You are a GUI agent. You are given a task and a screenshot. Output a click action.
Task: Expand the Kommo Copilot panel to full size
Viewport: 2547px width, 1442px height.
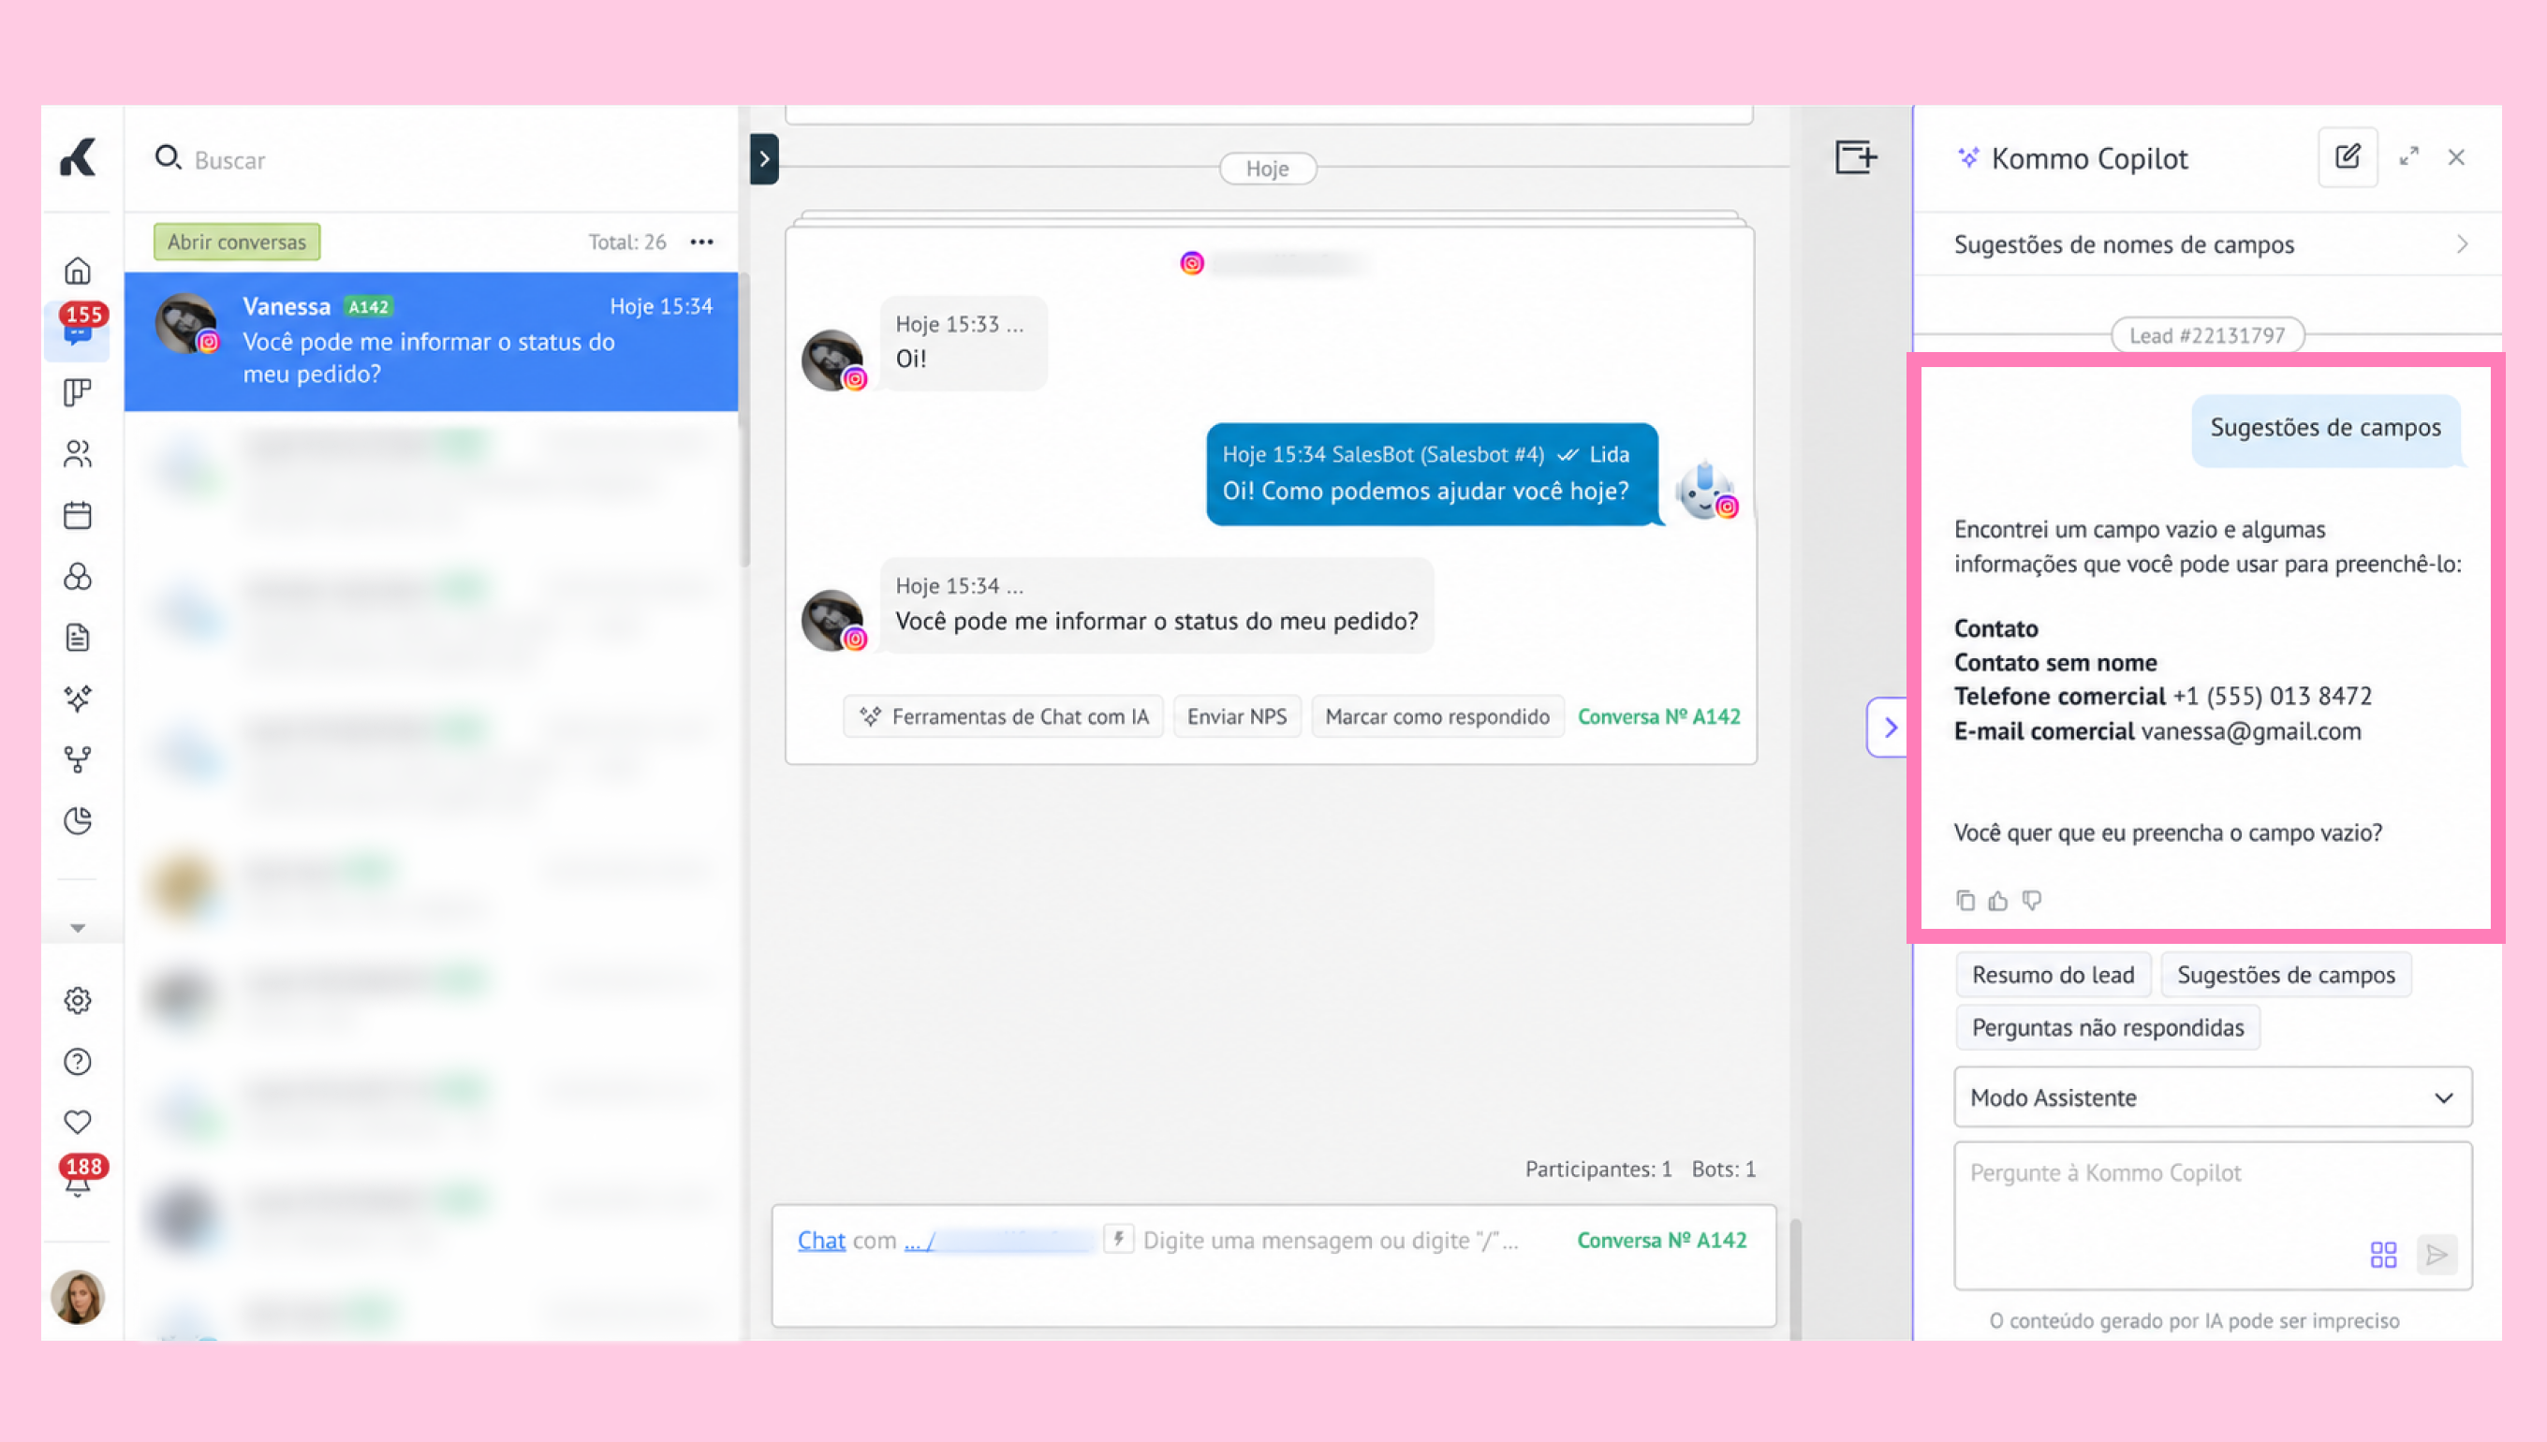[2409, 157]
